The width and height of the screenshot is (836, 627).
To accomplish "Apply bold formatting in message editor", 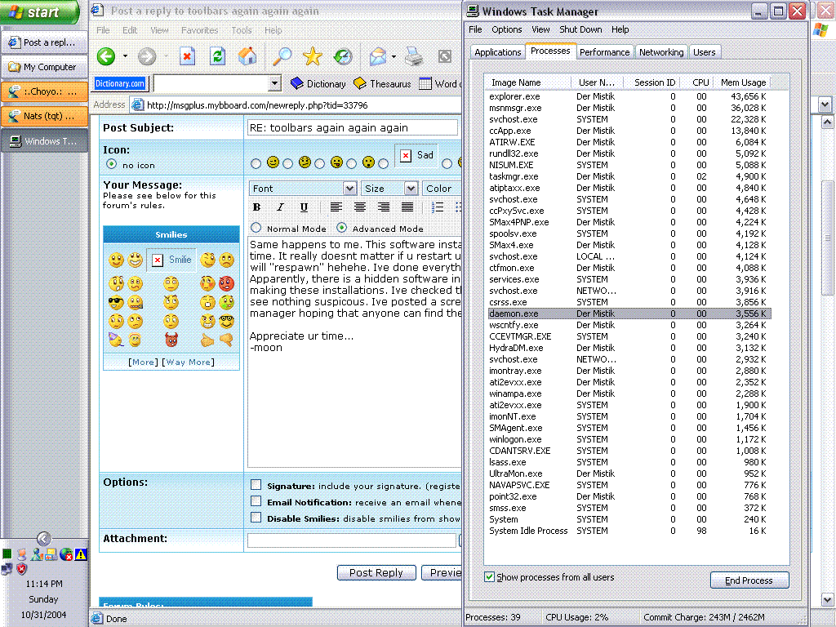I will click(x=256, y=207).
